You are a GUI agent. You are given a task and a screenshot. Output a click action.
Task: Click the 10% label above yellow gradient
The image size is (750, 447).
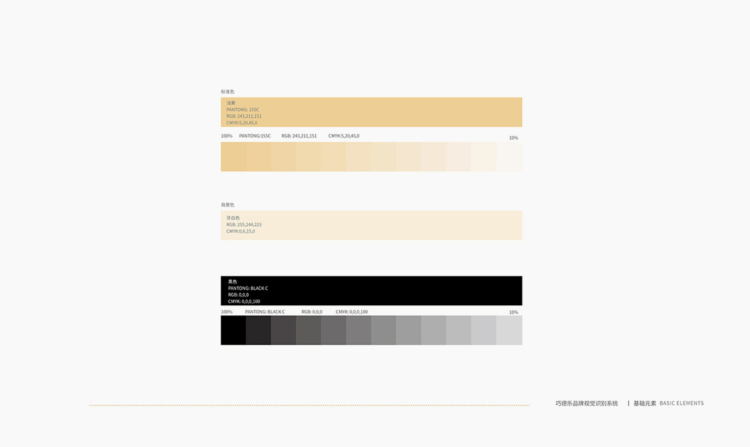[513, 138]
